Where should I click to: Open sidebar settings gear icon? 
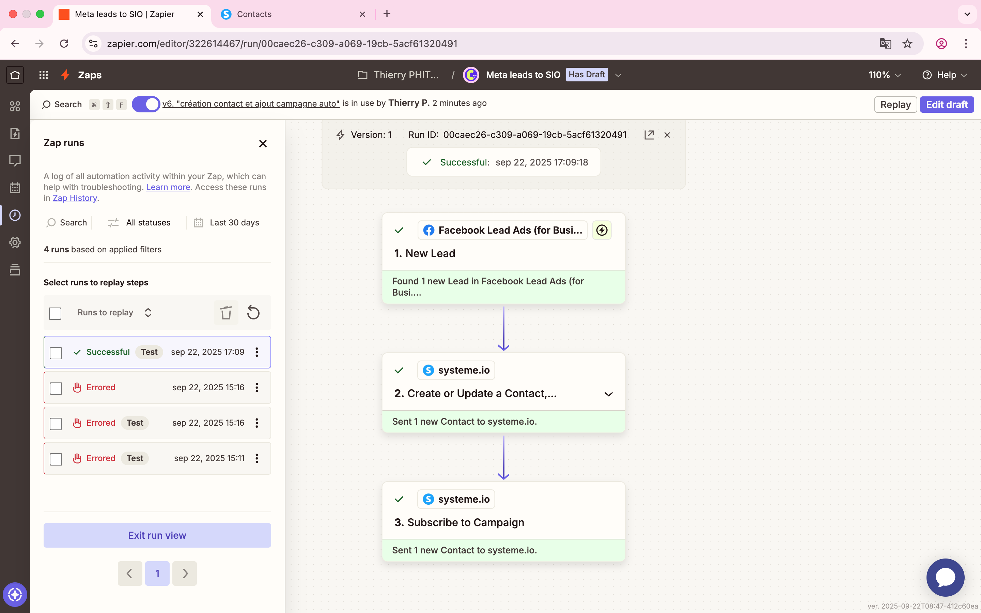[15, 242]
